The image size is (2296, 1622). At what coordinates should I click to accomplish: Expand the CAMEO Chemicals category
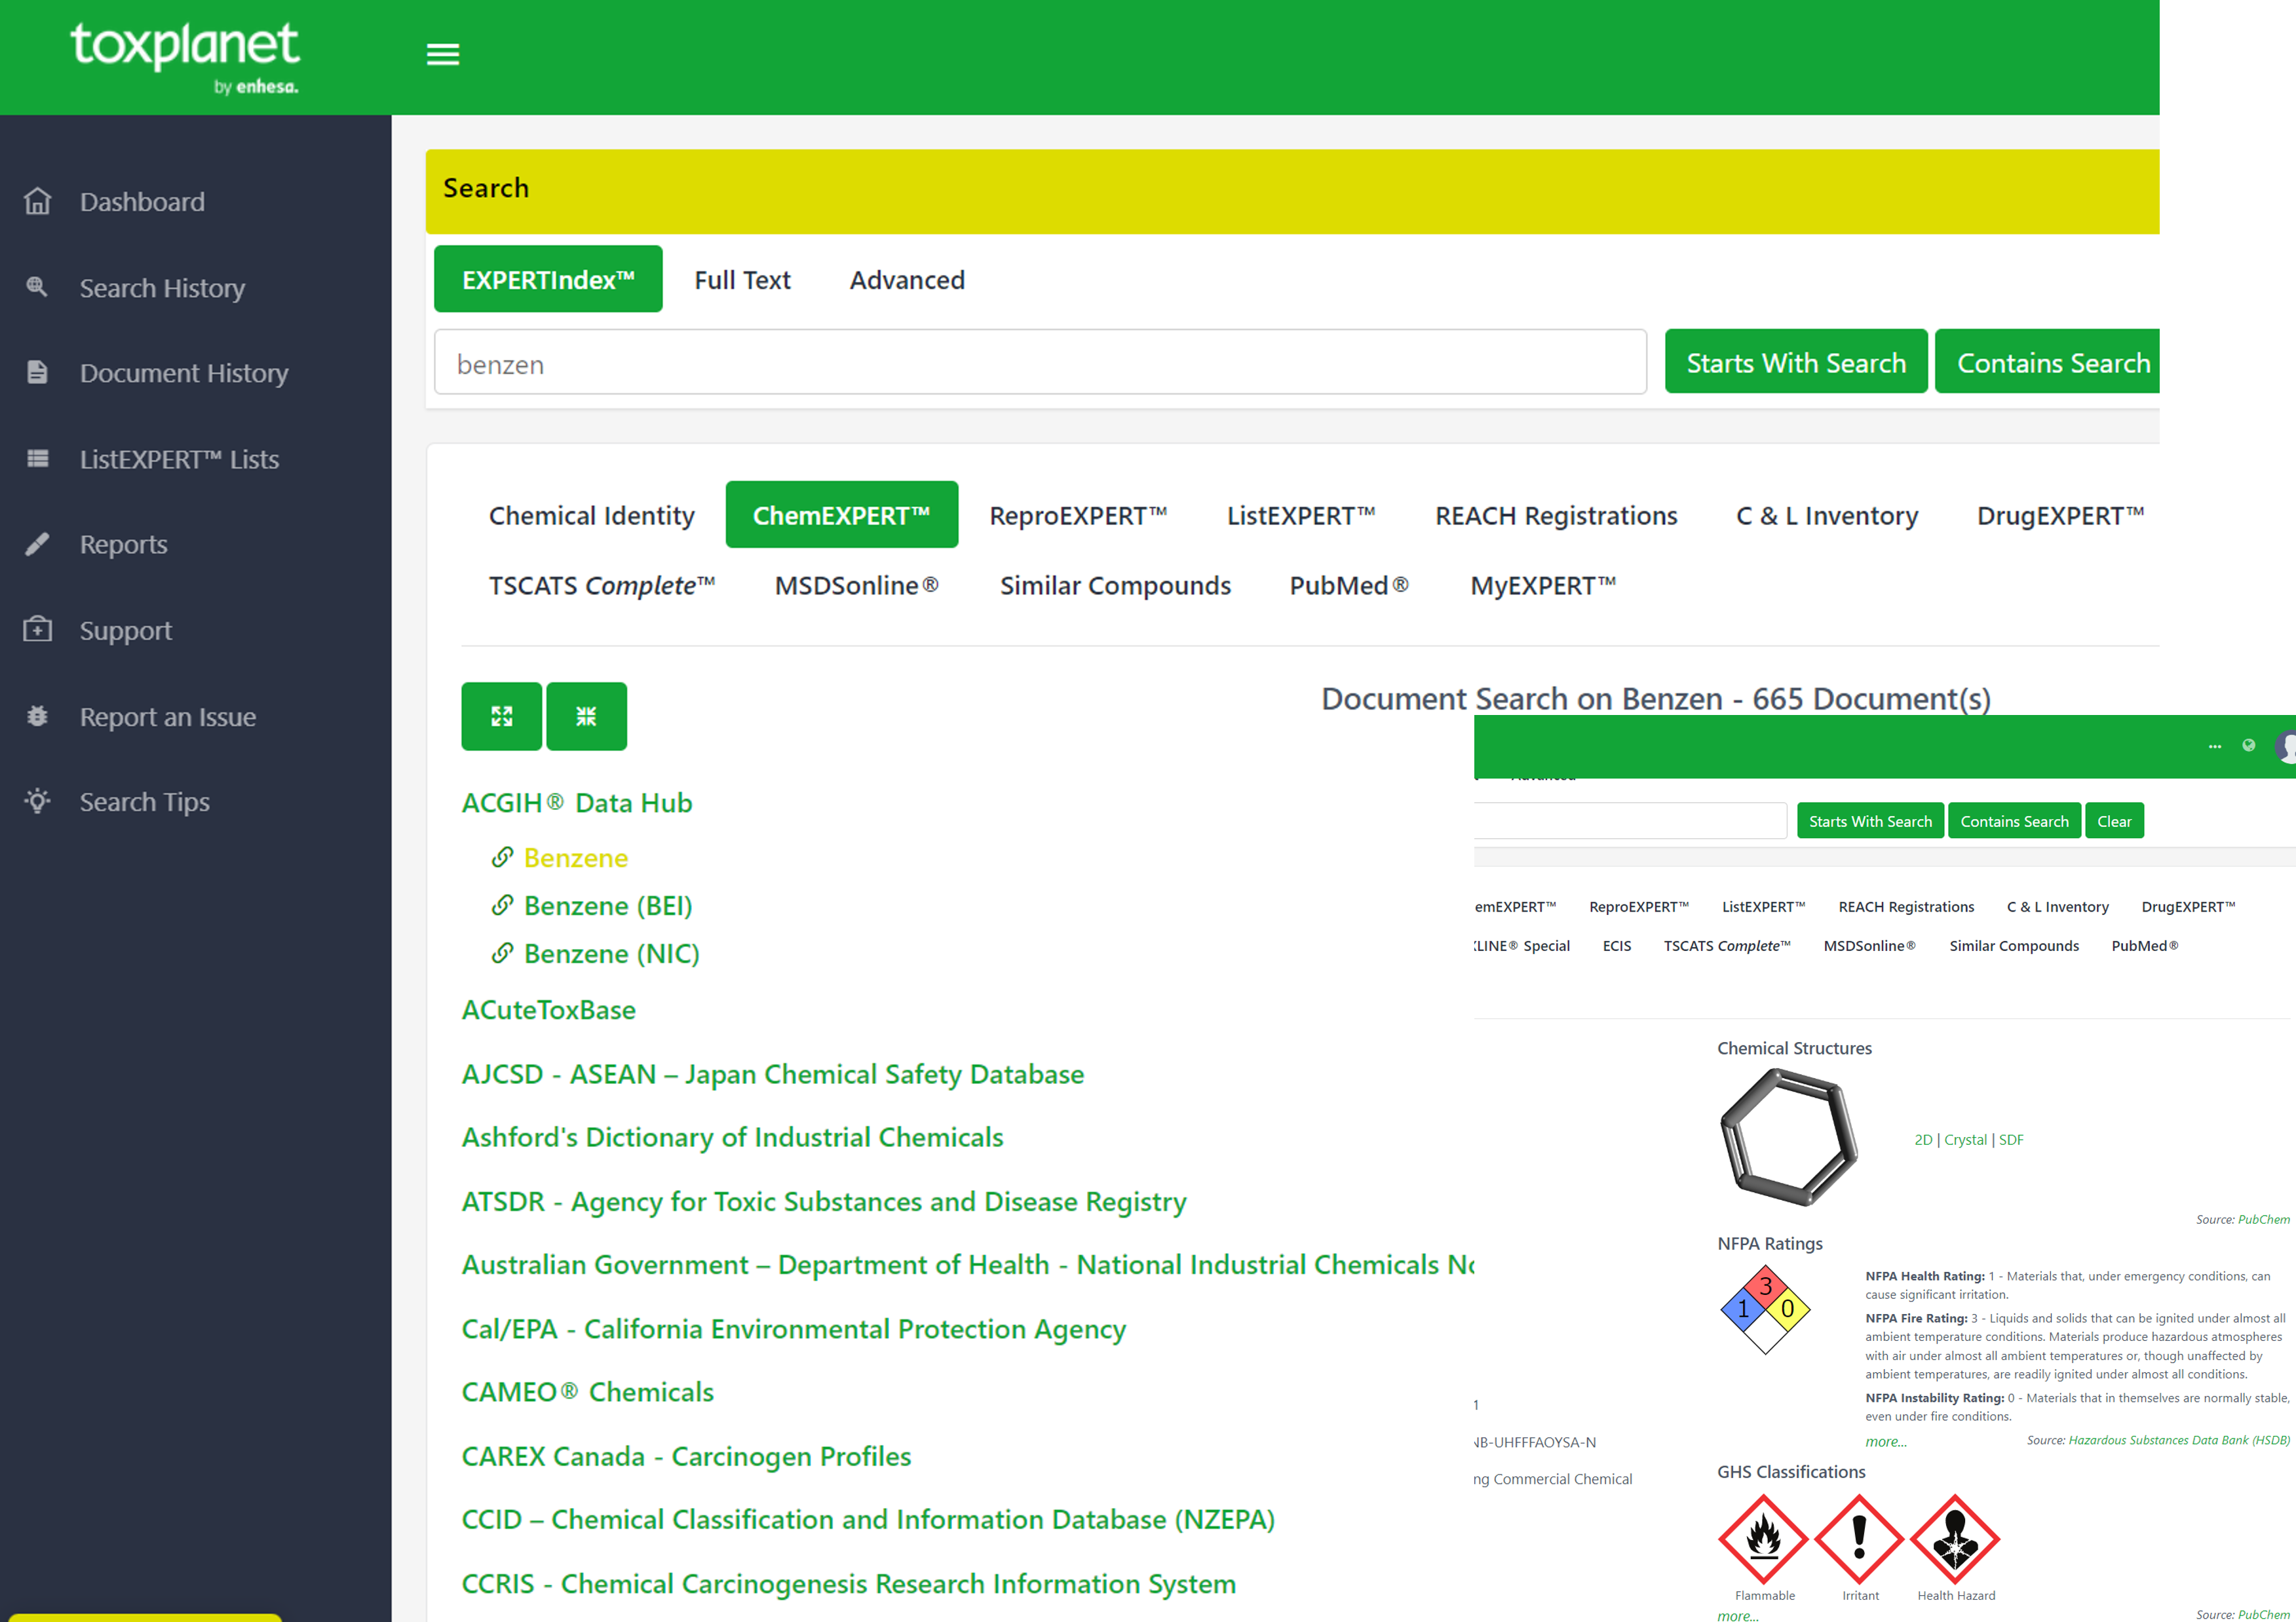pos(587,1392)
